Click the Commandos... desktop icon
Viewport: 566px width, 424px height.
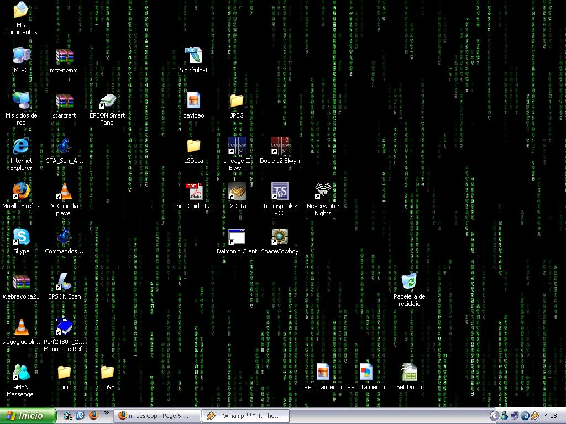64,241
